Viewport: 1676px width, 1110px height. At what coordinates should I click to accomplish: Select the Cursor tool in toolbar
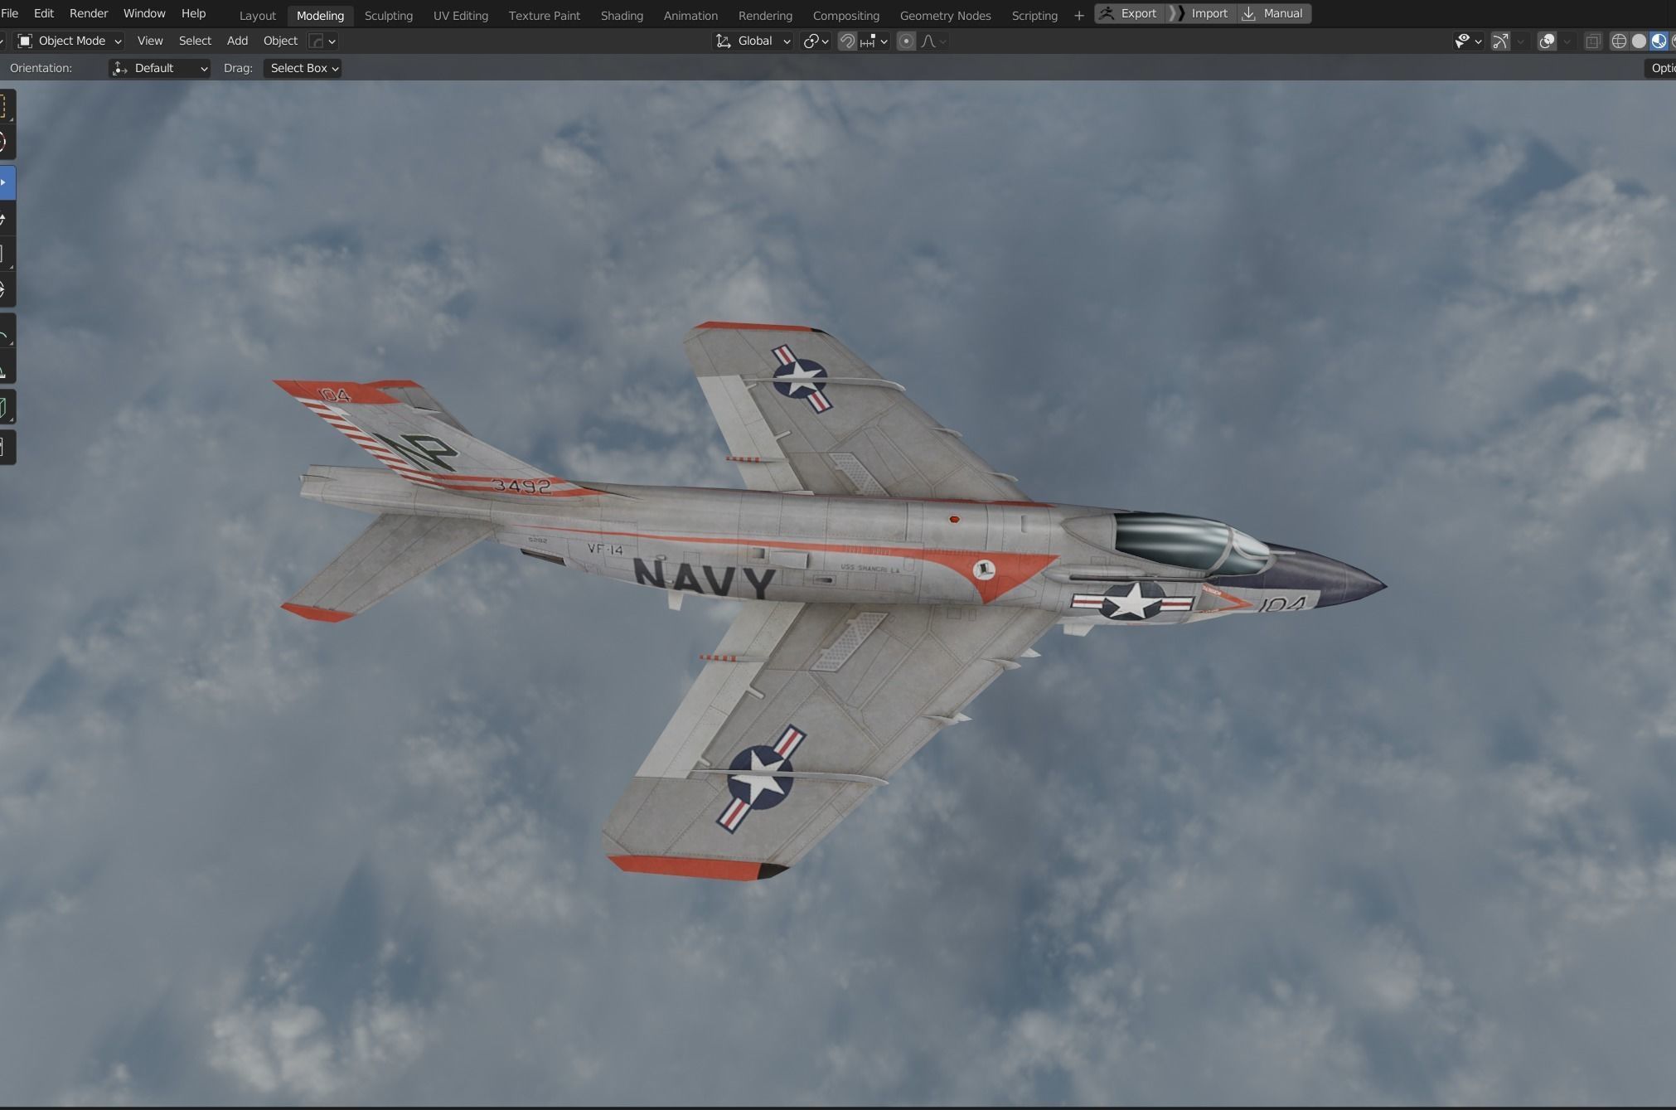pyautogui.click(x=6, y=143)
